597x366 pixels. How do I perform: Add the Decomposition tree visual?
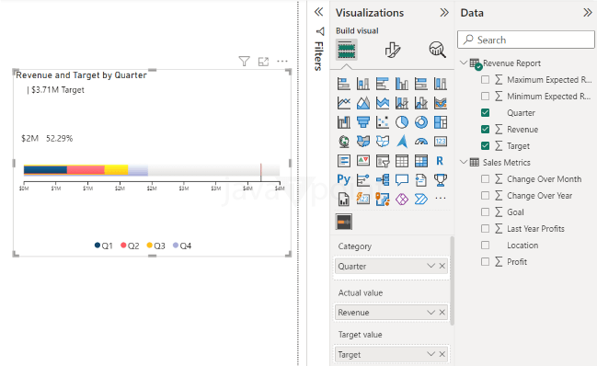tap(383, 179)
